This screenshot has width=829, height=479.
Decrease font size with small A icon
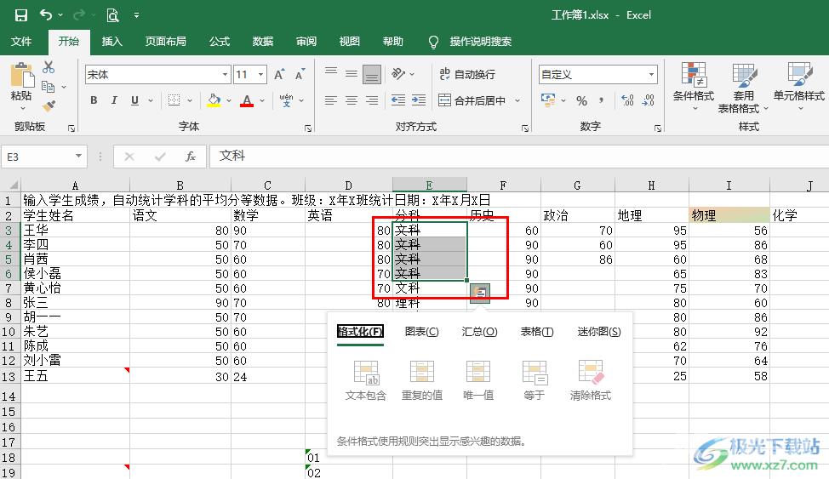coord(300,75)
